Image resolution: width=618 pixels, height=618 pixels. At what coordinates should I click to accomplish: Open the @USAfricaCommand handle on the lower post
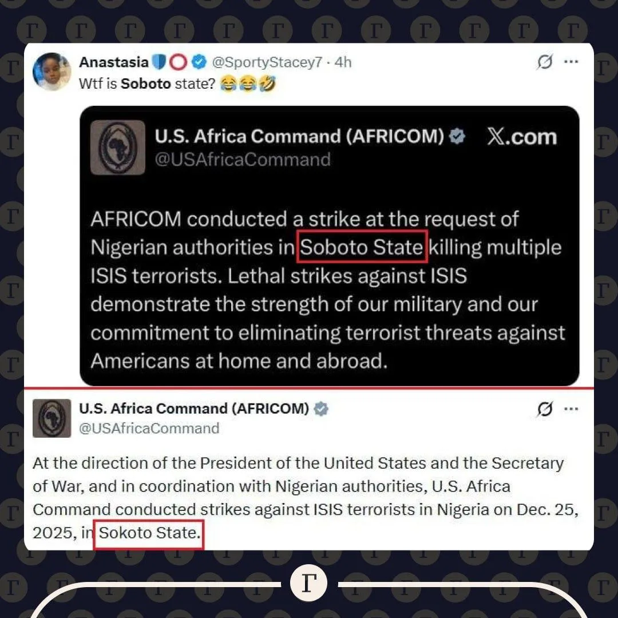click(x=149, y=428)
